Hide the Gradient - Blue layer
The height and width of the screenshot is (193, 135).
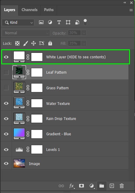tap(6, 134)
